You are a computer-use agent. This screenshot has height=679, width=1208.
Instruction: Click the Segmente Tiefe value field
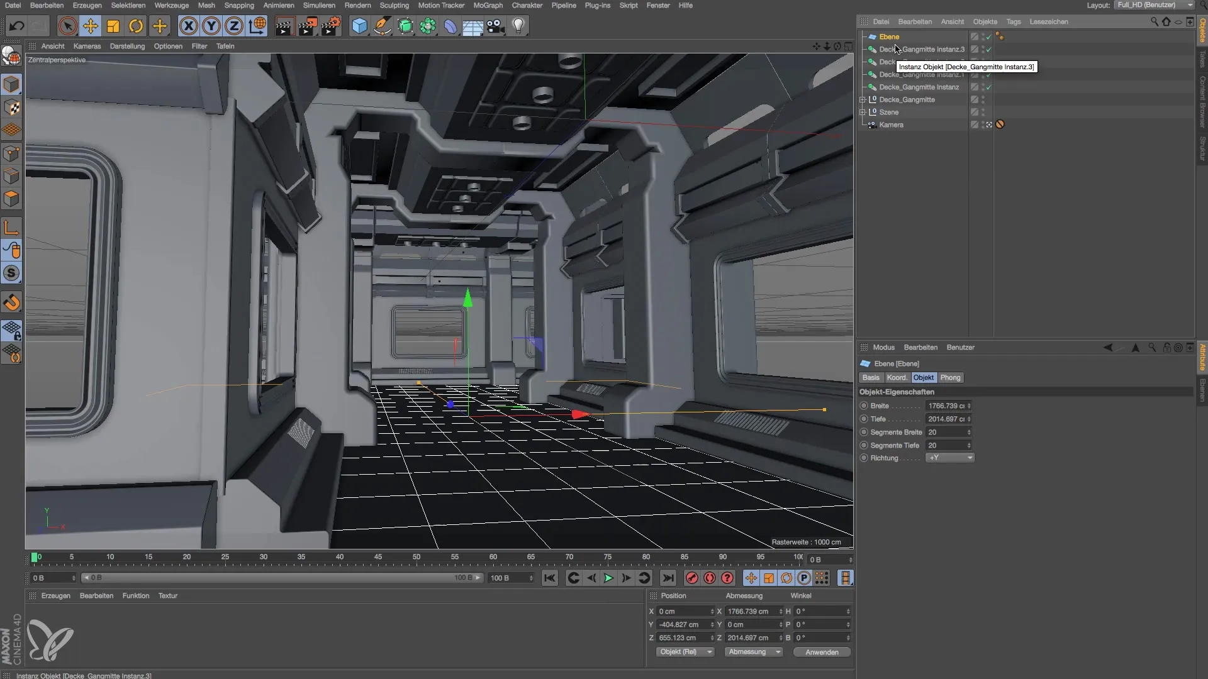click(x=946, y=445)
